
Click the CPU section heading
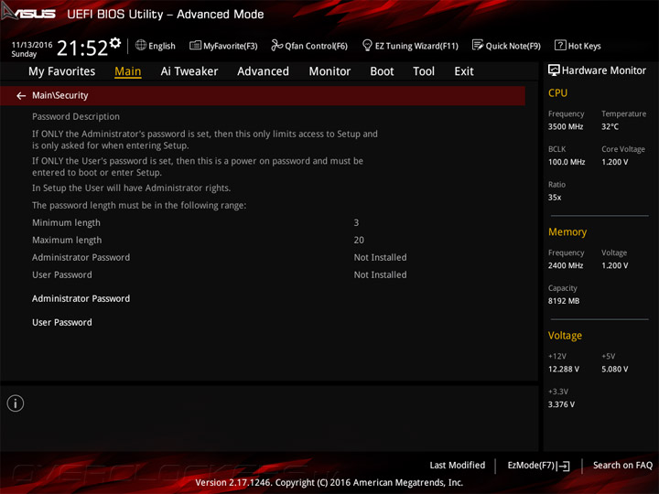pyautogui.click(x=557, y=93)
